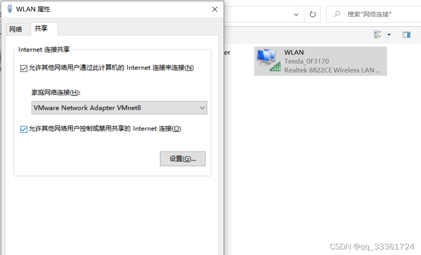
Task: Select the WLAN adapter computer icon
Action: (x=266, y=57)
